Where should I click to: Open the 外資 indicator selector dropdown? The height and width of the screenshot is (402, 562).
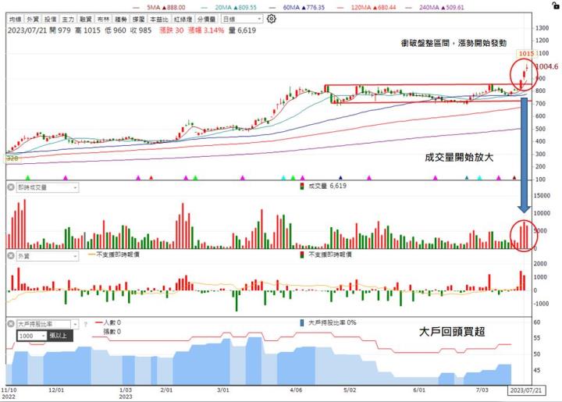(x=75, y=255)
